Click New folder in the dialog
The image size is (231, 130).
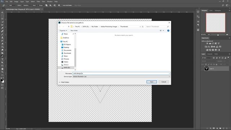pyautogui.click(x=74, y=30)
